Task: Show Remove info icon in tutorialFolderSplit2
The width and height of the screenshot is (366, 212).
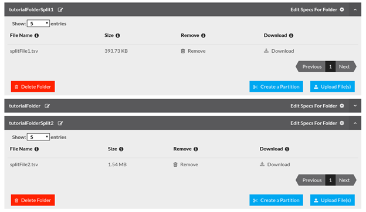Action: pyautogui.click(x=196, y=149)
